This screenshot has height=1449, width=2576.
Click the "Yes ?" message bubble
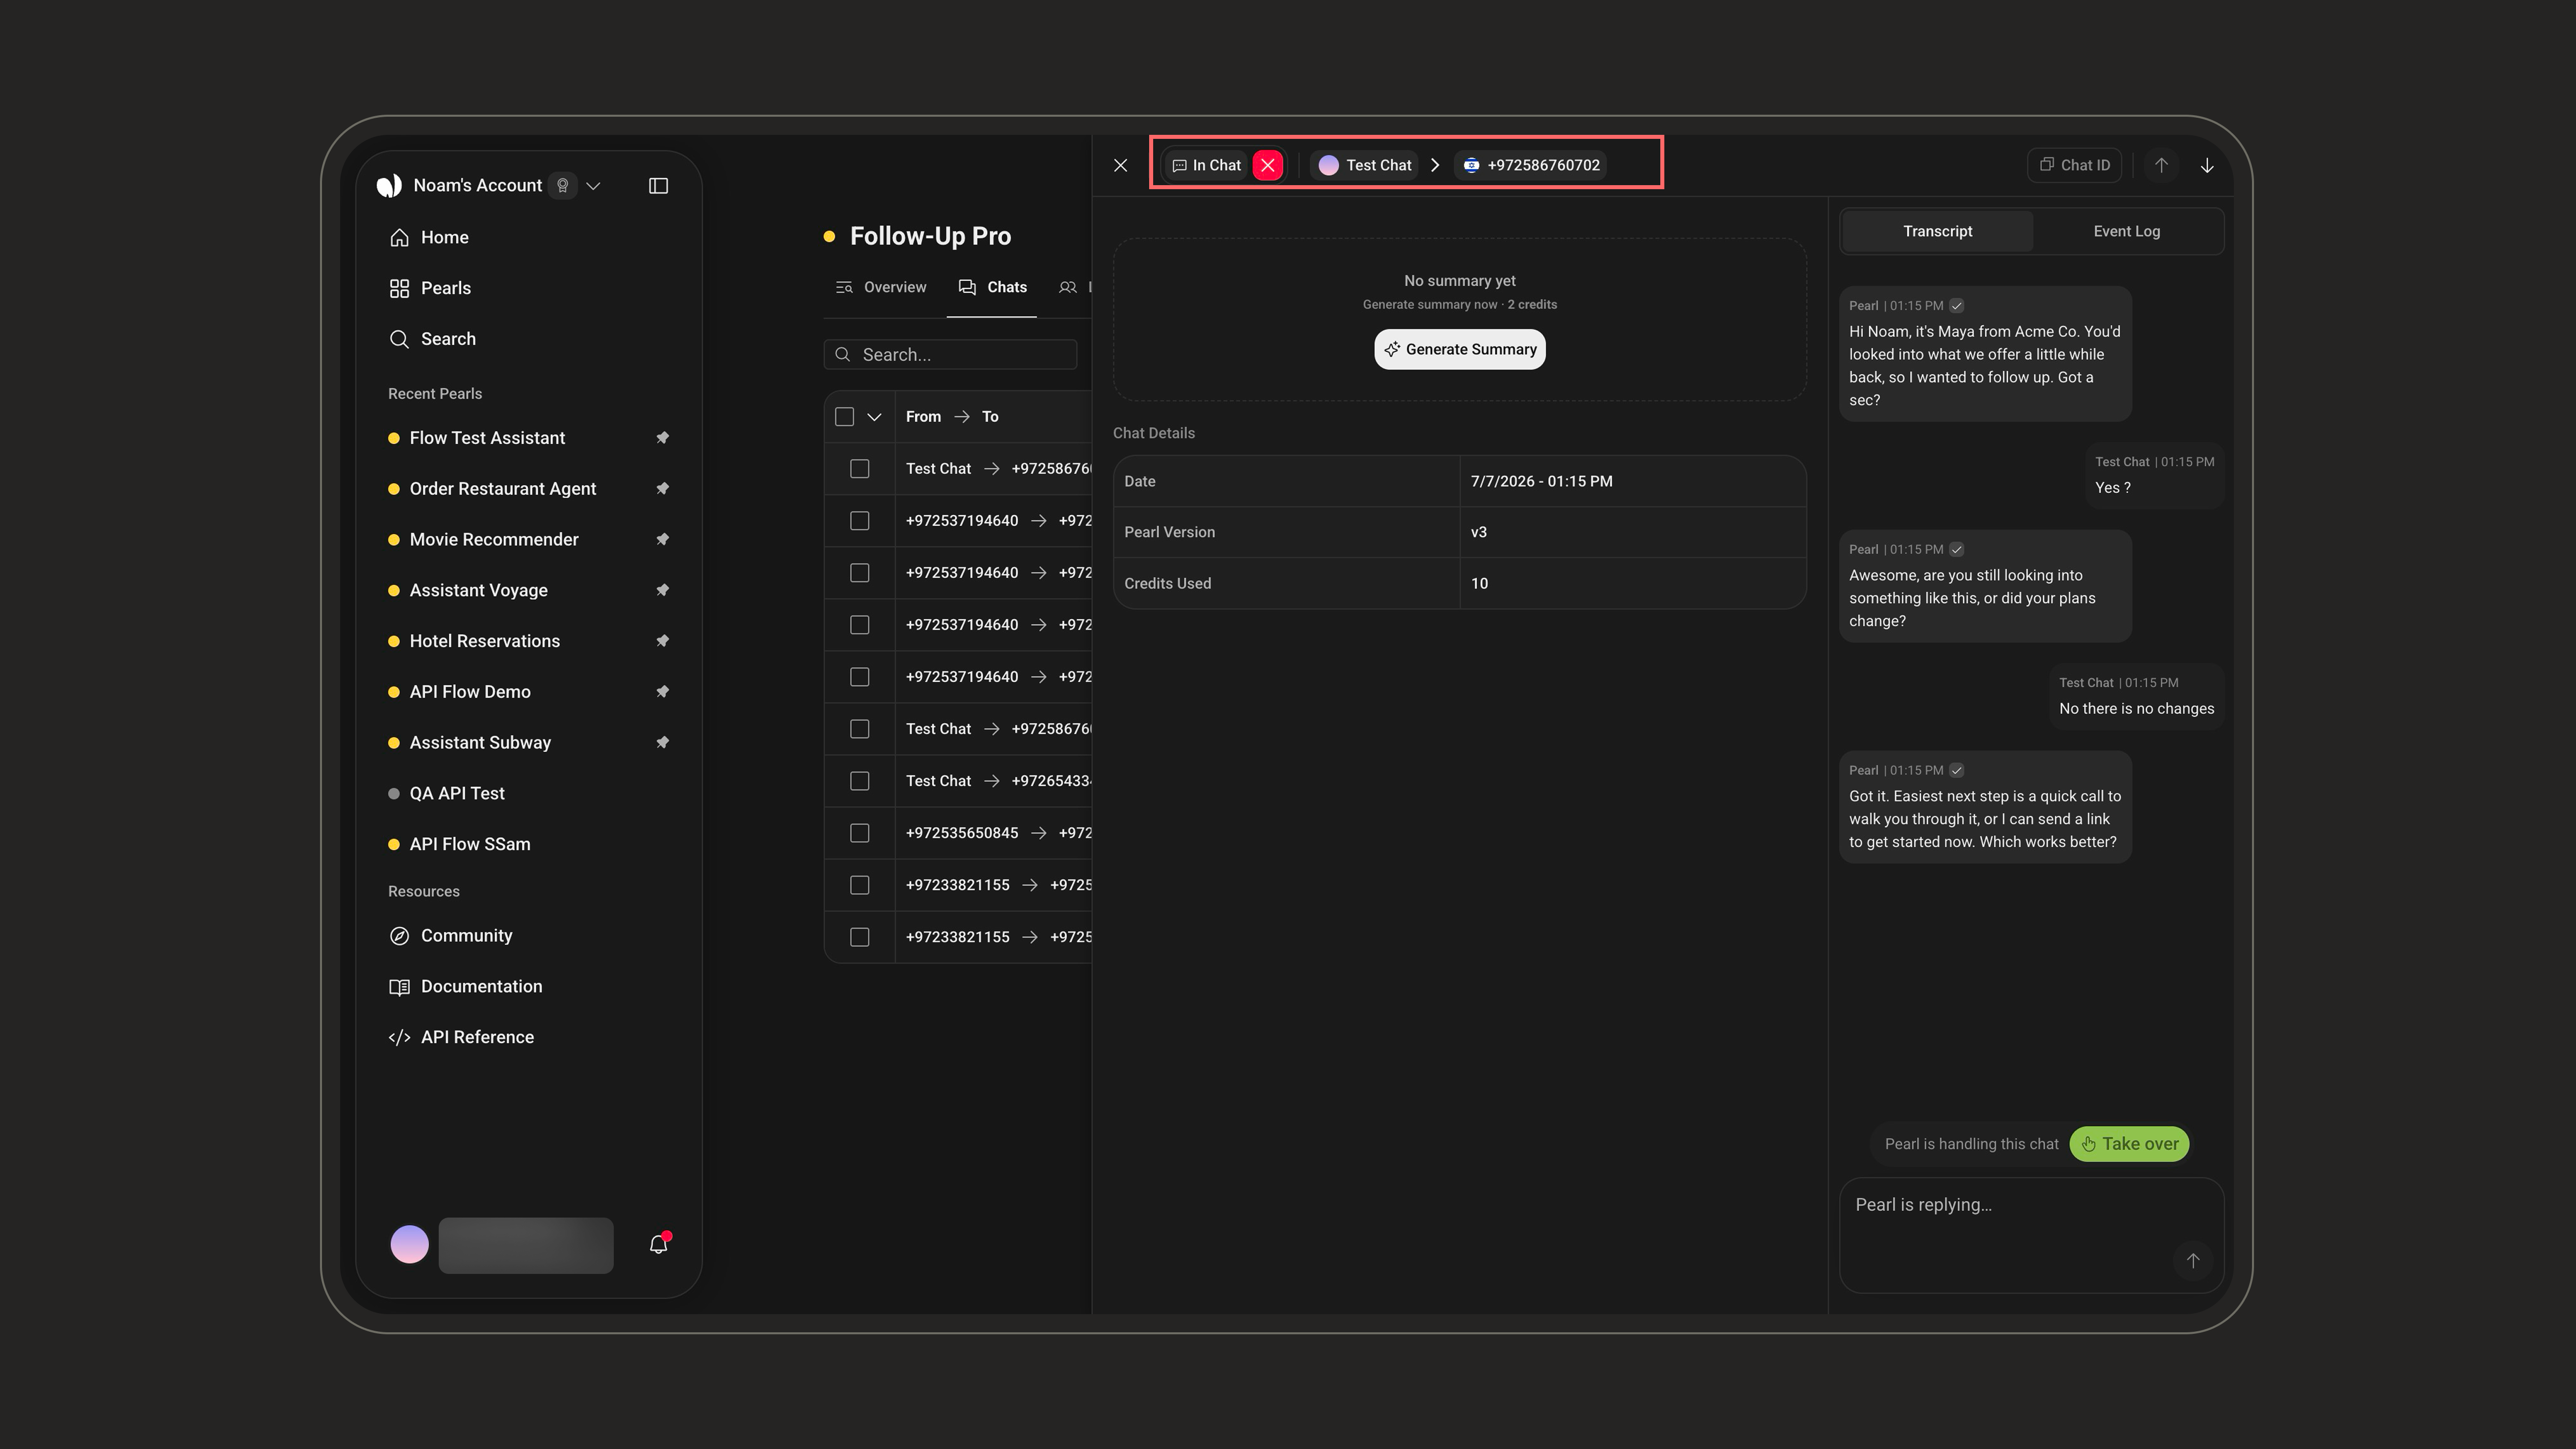coord(2154,475)
